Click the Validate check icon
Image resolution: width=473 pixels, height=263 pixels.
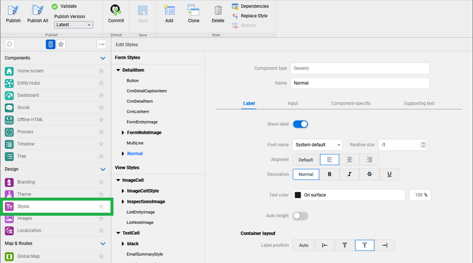click(54, 7)
